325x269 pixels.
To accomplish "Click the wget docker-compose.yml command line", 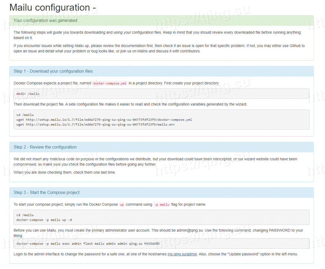I will point(104,120).
